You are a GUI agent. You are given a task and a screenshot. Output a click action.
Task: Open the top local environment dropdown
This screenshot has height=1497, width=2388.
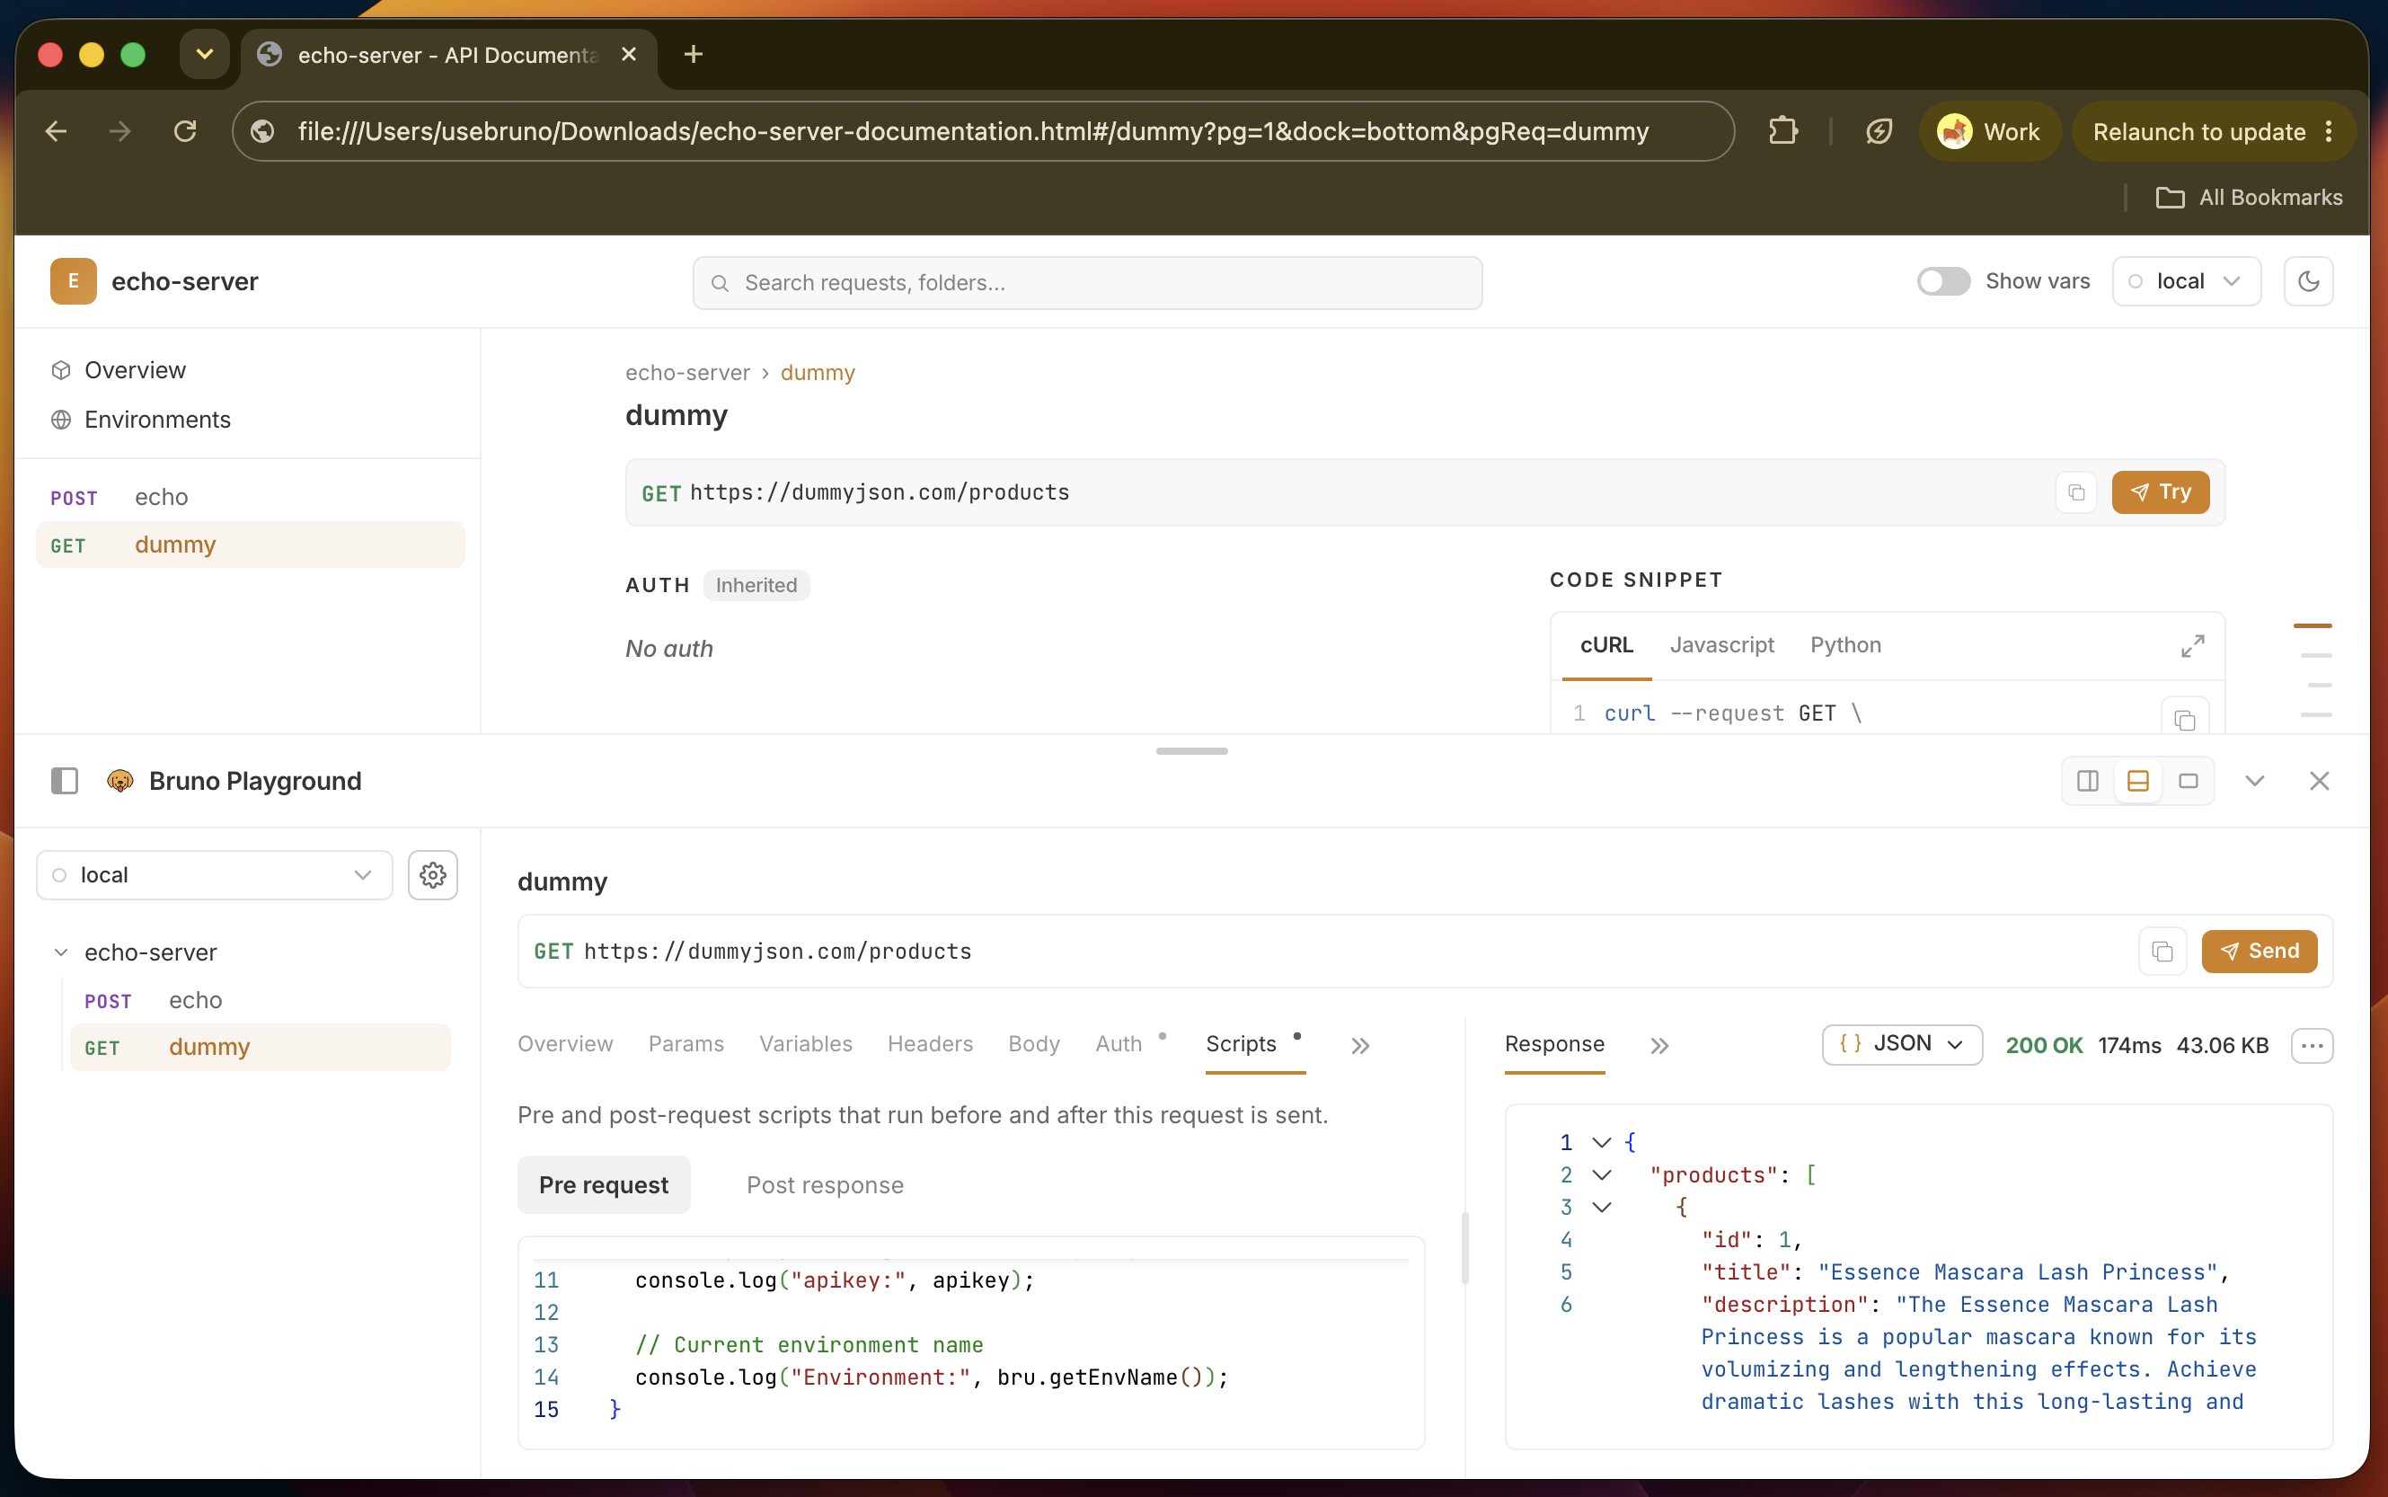[x=2186, y=281]
